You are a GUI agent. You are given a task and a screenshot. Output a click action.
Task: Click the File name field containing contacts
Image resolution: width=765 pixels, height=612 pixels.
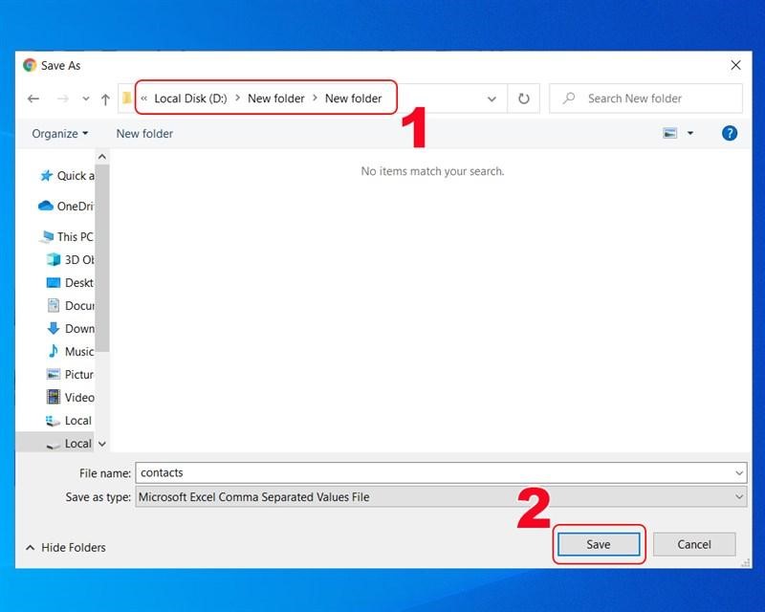[435, 473]
